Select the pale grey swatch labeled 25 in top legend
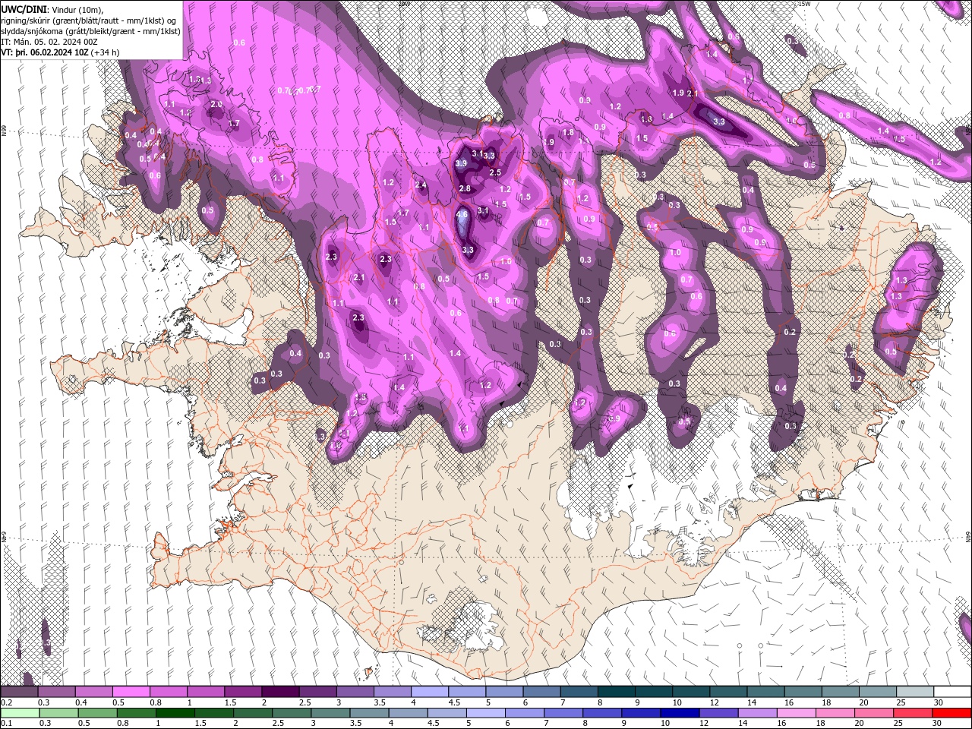This screenshot has width=972, height=729. click(x=914, y=692)
